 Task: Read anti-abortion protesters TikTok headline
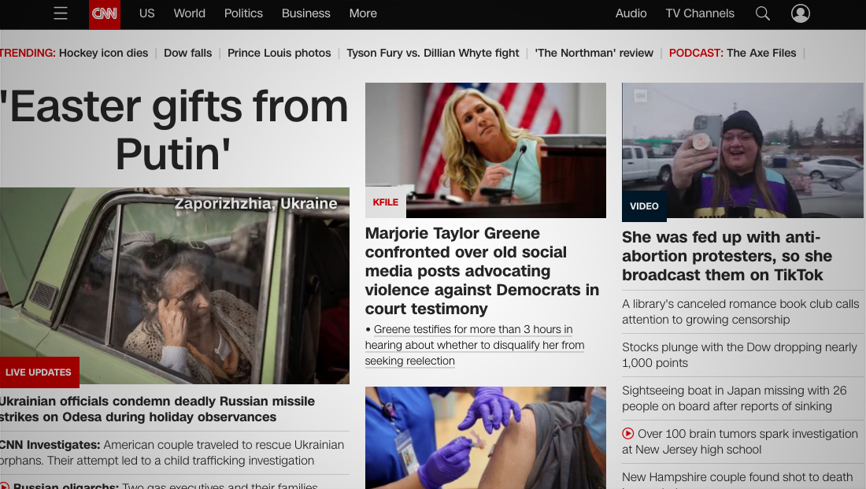click(727, 256)
